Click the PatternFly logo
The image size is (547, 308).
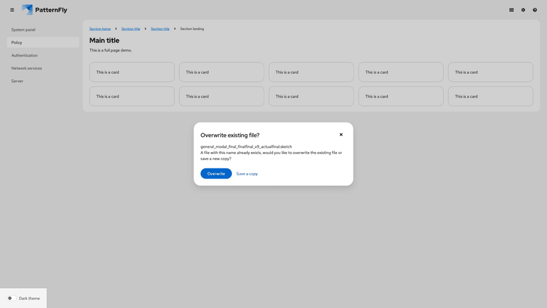coord(44,10)
